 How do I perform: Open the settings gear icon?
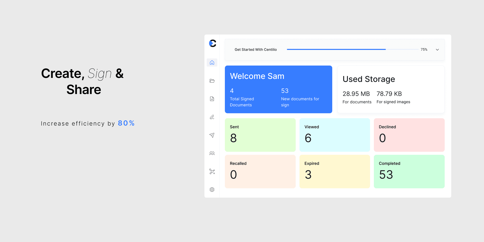coord(212,190)
